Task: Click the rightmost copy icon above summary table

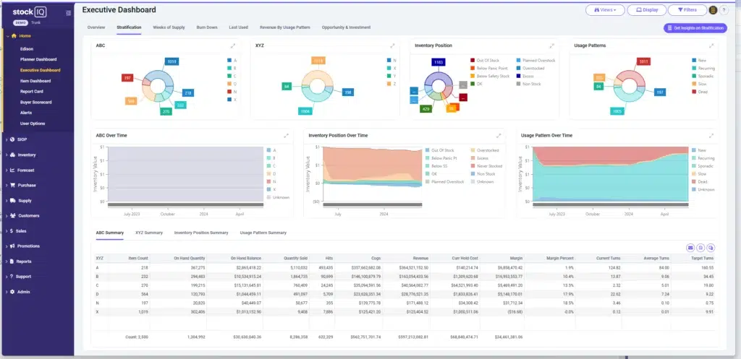Action: tap(711, 247)
